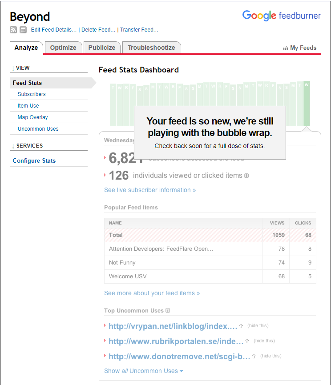Hide the vrypan.net uncommon use entry
Image resolution: width=331 pixels, height=385 pixels.
click(258, 326)
